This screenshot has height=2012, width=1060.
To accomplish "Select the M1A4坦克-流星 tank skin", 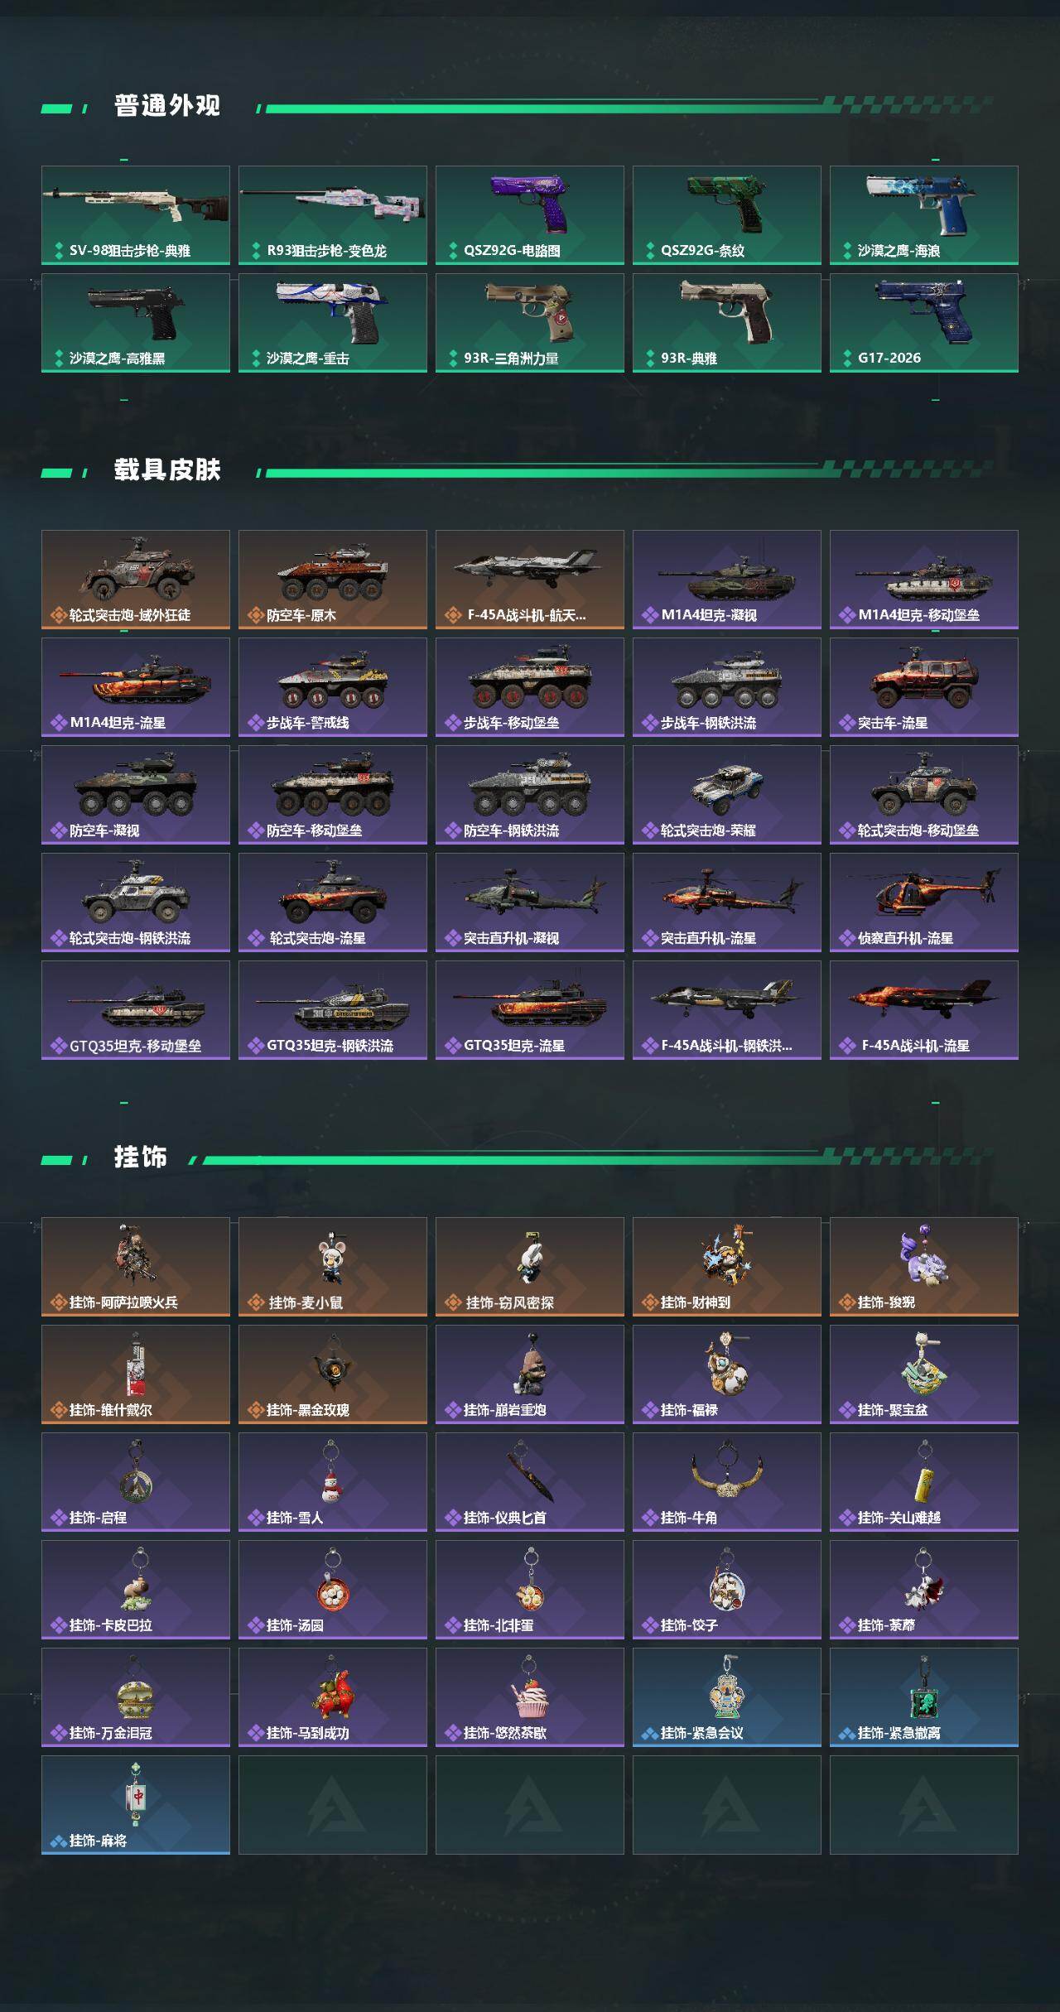I will pyautogui.click(x=136, y=687).
